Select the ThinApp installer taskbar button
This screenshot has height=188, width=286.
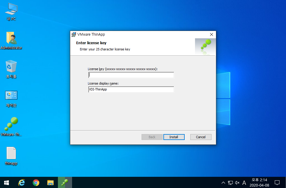pyautogui.click(x=65, y=182)
